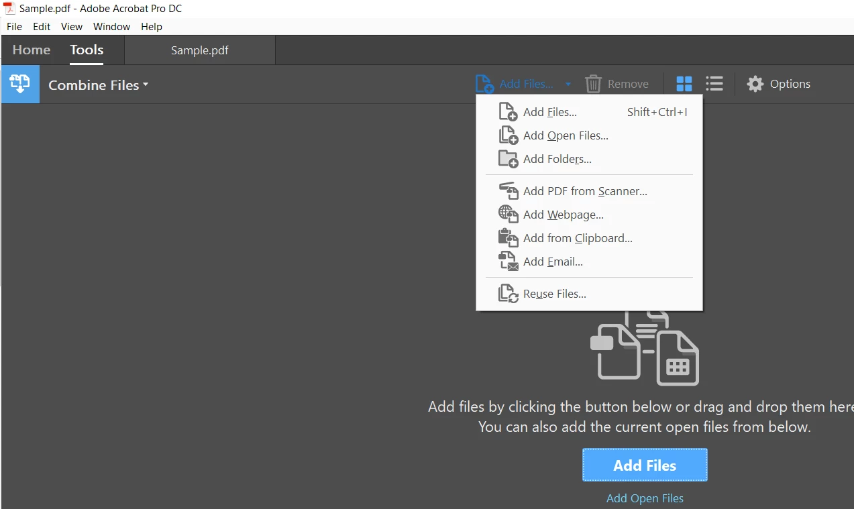Click the Options label in toolbar

pos(790,84)
